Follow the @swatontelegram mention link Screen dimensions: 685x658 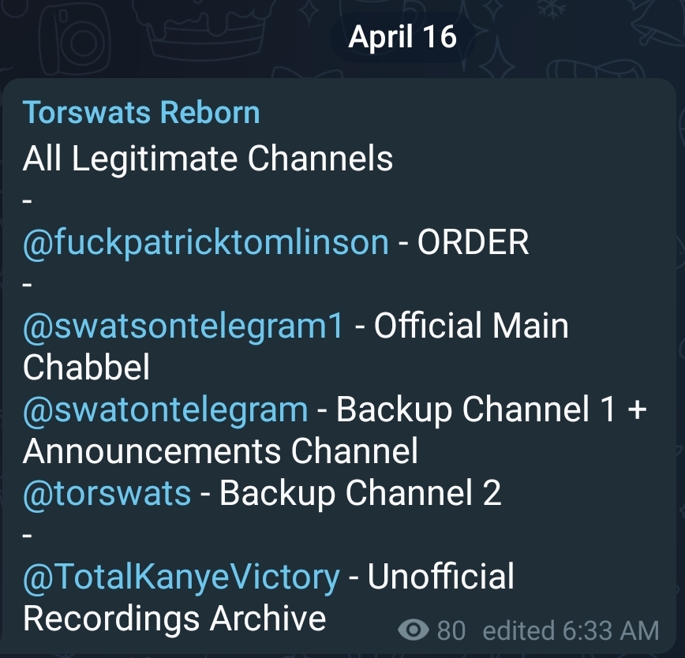pyautogui.click(x=166, y=410)
